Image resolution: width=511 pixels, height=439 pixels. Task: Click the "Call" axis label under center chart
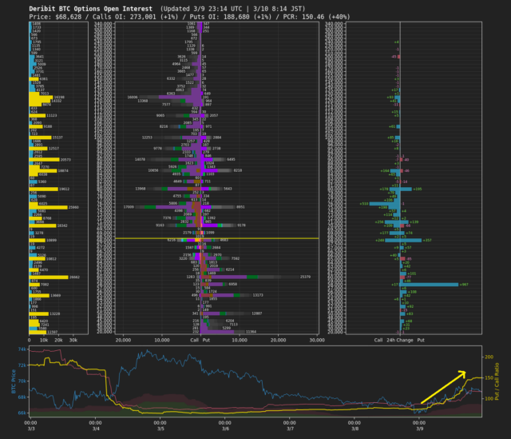[x=194, y=339]
